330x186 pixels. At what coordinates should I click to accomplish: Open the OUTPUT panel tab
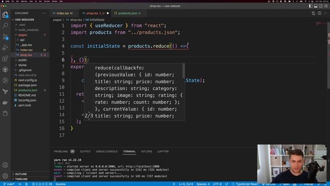pyautogui.click(x=85, y=151)
